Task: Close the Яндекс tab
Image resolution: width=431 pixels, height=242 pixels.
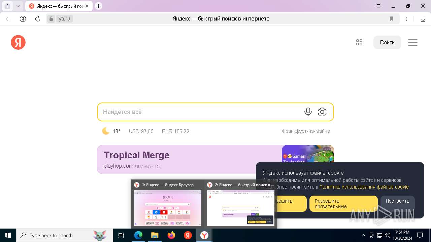Action: (87, 6)
